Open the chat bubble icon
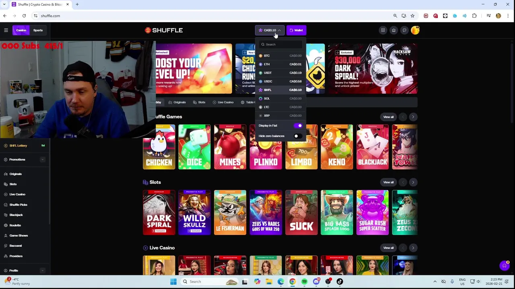Image resolution: width=515 pixels, height=289 pixels. (404, 30)
